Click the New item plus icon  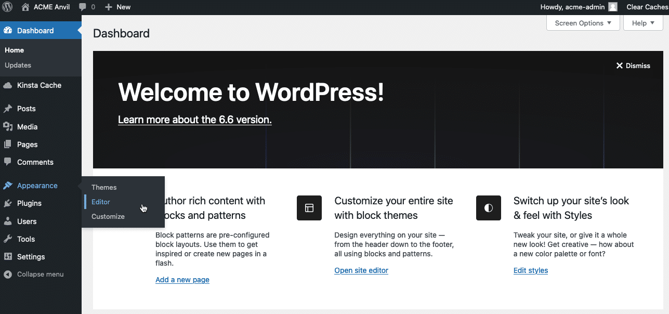coord(109,7)
